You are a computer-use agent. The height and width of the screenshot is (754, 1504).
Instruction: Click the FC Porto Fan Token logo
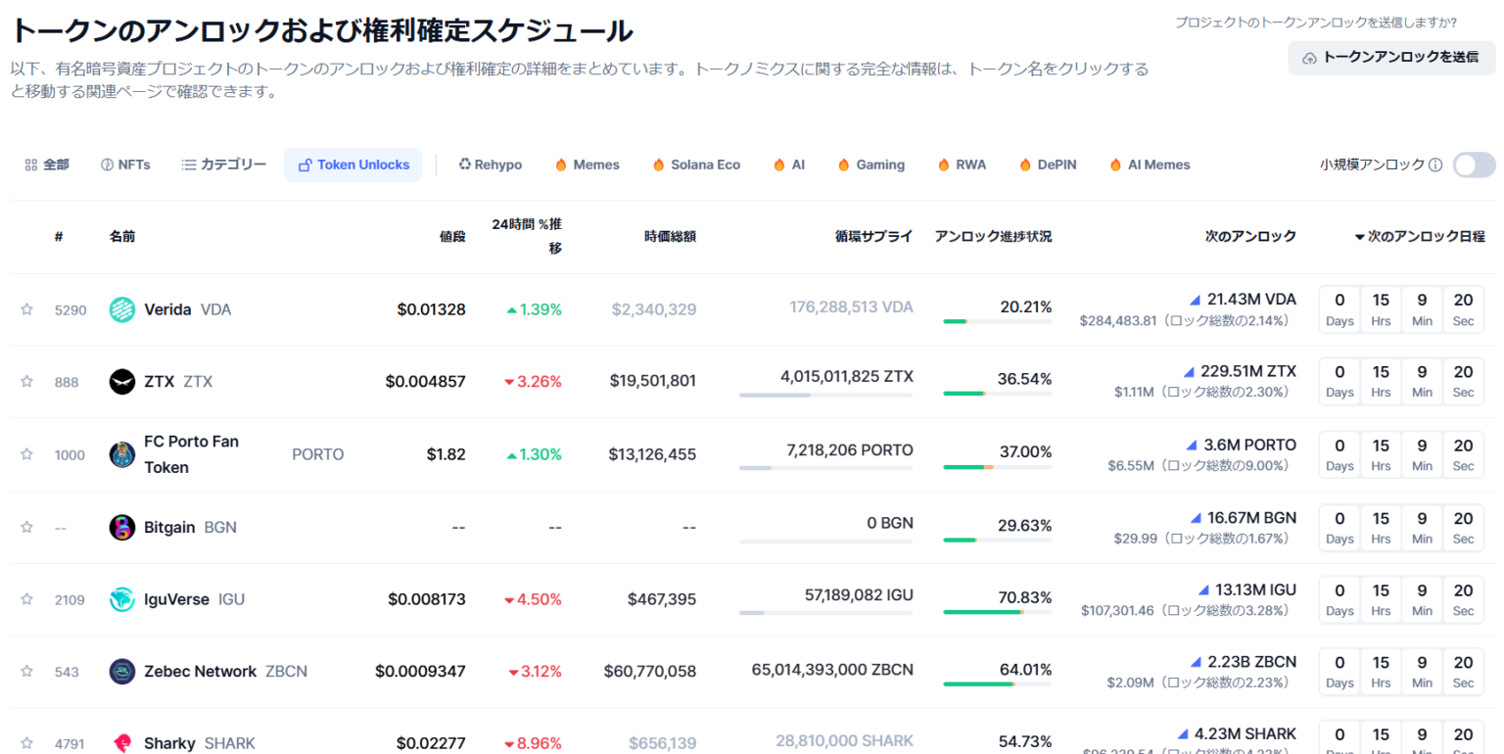coord(120,453)
